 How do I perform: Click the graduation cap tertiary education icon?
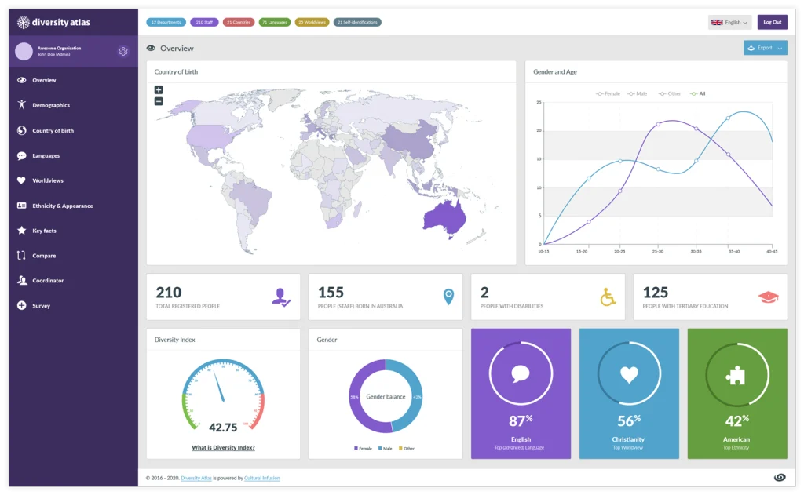(x=768, y=297)
